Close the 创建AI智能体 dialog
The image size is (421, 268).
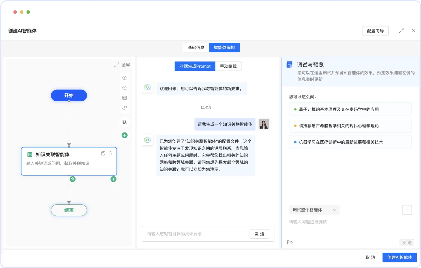[414, 31]
